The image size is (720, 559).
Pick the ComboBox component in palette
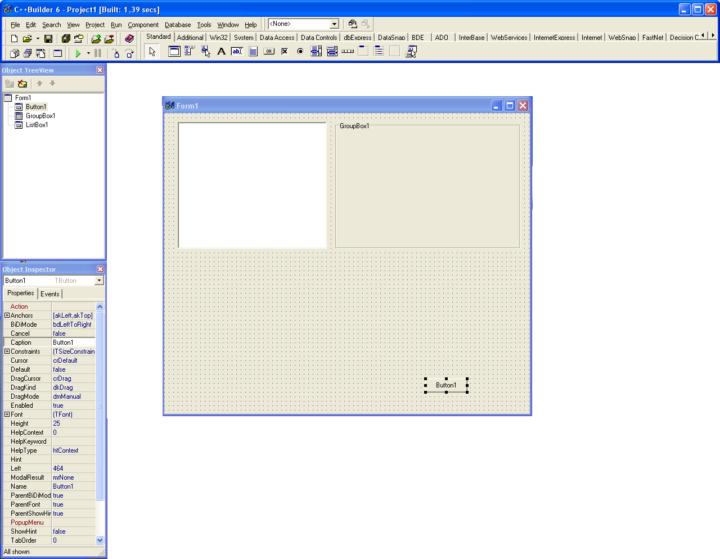(x=332, y=51)
